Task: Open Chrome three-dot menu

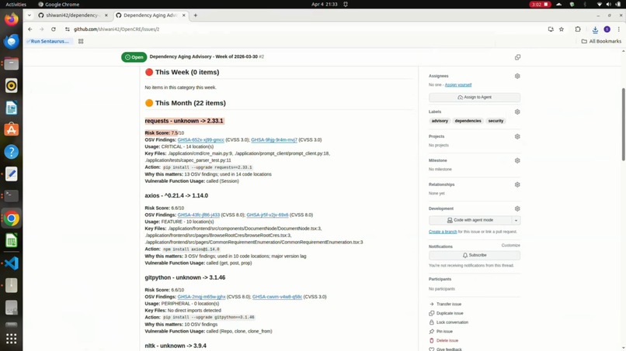Action: pyautogui.click(x=618, y=29)
